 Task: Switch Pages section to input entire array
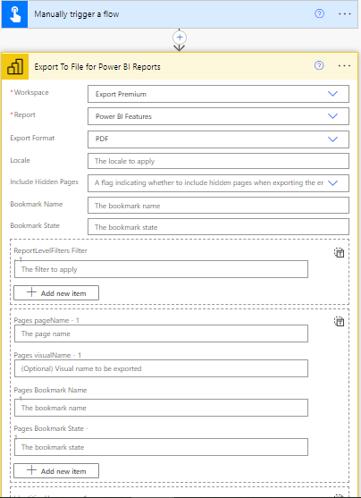point(339,321)
